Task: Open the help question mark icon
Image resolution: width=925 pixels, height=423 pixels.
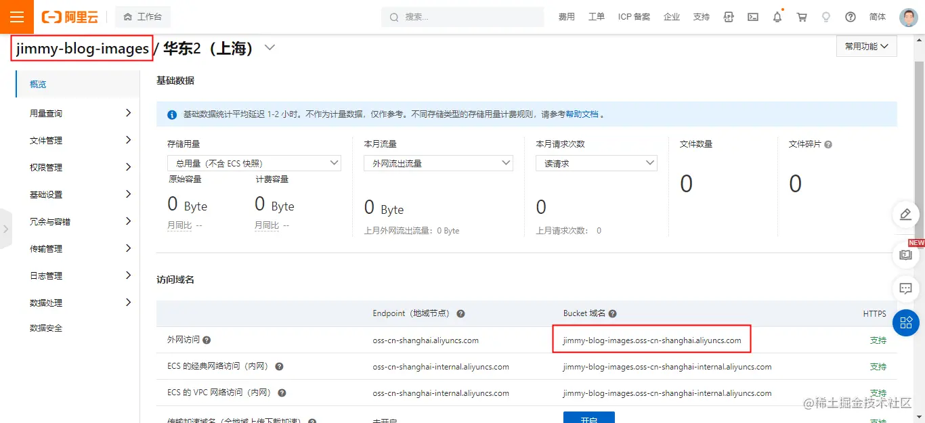Action: coord(851,17)
